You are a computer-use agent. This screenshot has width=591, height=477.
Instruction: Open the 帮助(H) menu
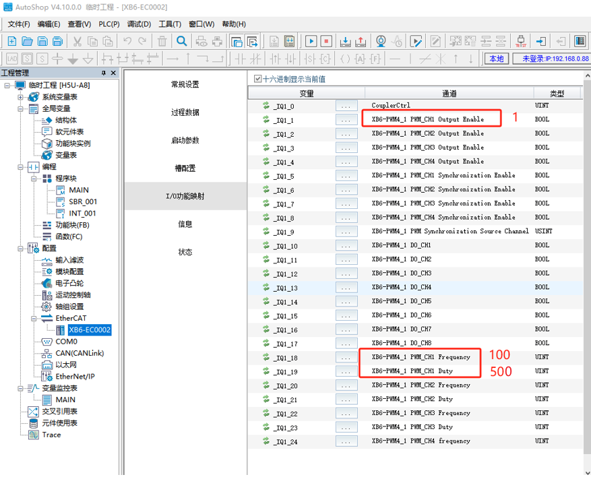tap(234, 24)
